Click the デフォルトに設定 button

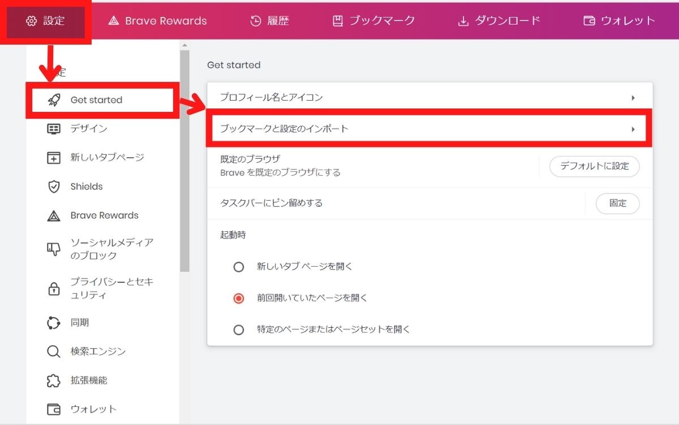[594, 166]
